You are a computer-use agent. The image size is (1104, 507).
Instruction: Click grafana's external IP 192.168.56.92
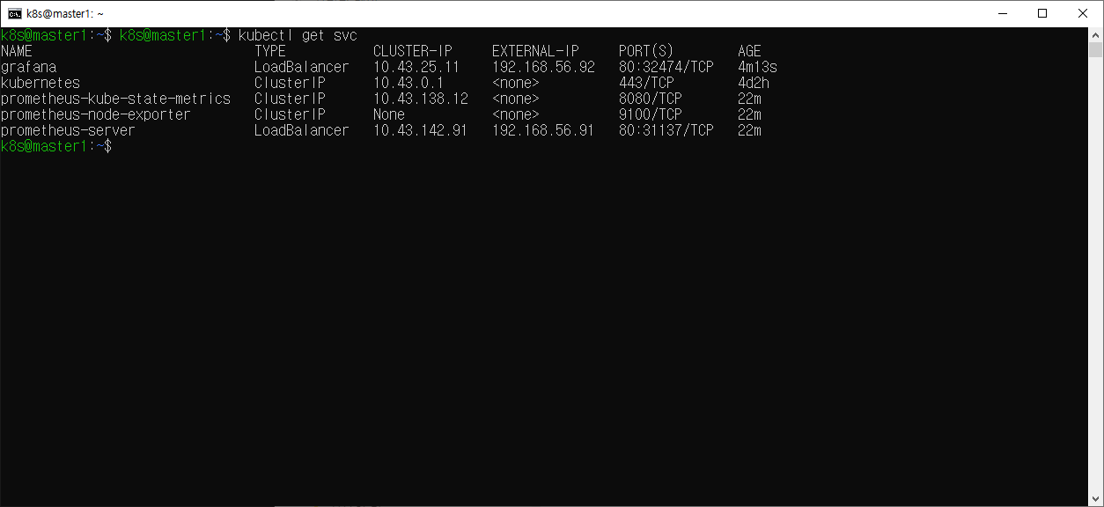pyautogui.click(x=543, y=67)
